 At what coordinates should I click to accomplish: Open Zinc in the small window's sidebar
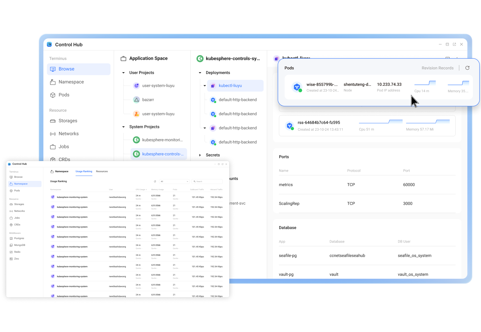coord(16,259)
